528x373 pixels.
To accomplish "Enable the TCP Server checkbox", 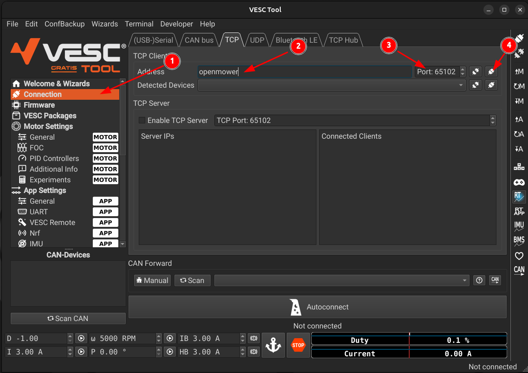I will click(142, 120).
